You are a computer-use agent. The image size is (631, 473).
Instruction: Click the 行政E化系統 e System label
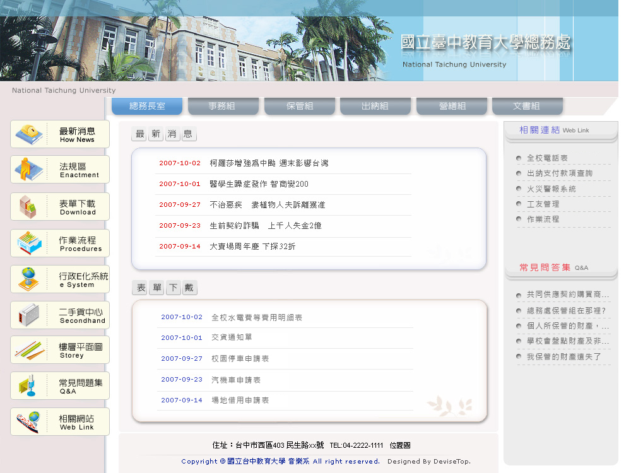pos(84,280)
